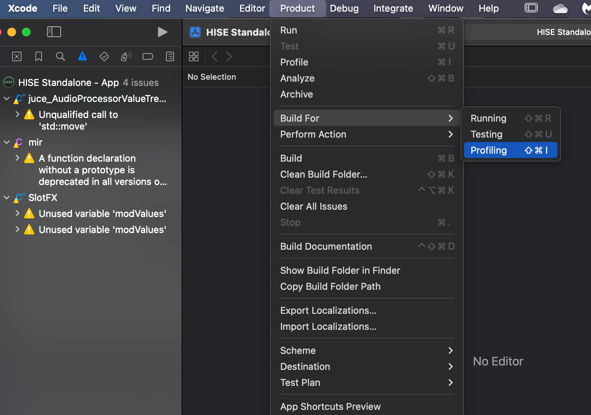Choose Build Documentation menu item
The image size is (591, 415).
(367, 246)
